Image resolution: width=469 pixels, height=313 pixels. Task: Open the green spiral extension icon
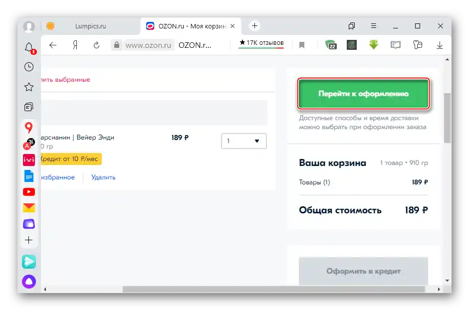tap(352, 45)
